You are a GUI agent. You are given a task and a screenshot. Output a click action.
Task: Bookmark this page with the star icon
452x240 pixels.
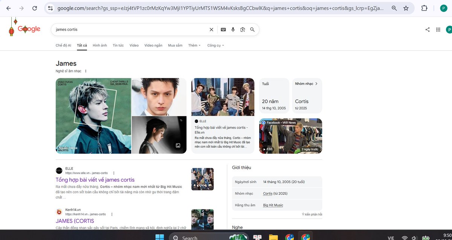point(406,8)
